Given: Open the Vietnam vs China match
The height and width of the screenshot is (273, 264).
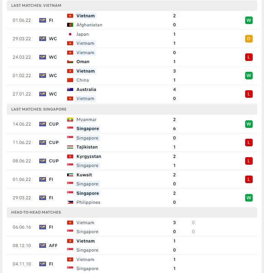Looking at the screenshot, I should click(x=132, y=76).
